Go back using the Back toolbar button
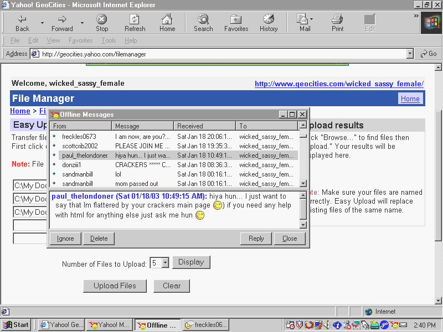The height and width of the screenshot is (332, 443). point(22,23)
